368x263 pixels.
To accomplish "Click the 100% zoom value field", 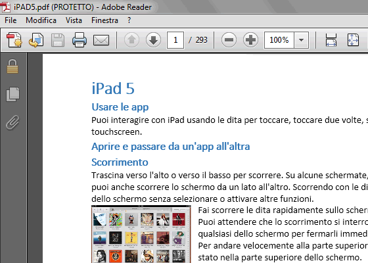I will pos(279,40).
